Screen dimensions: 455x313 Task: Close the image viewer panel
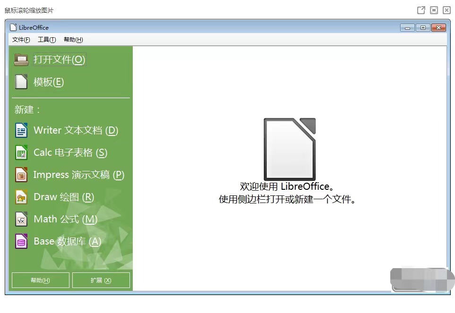pos(446,10)
